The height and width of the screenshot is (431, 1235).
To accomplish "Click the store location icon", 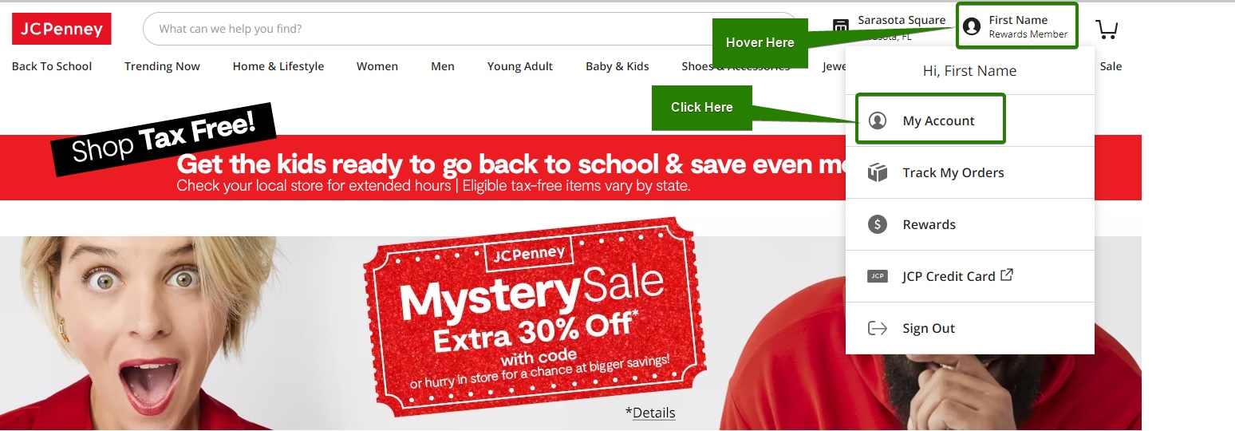I will 841,26.
